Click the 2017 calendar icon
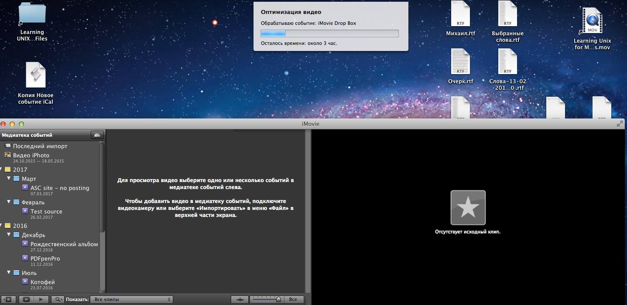Screen dimensions: 627x305 7,169
